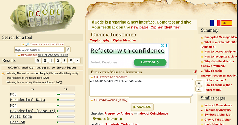
Task: Click the scroll-shaped icon in Results toolbar
Action: 45,61
